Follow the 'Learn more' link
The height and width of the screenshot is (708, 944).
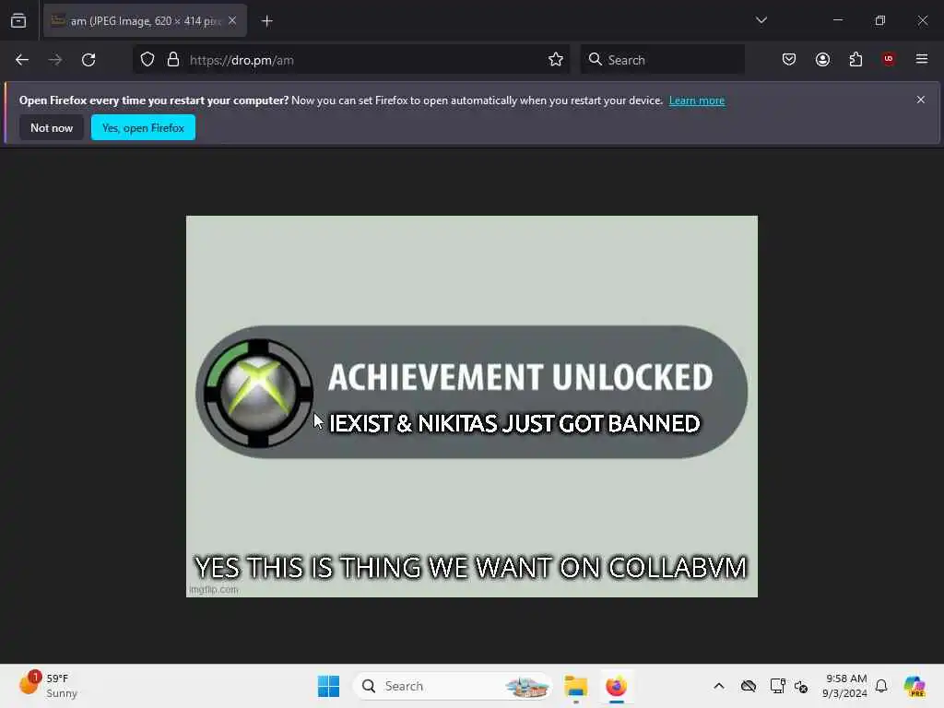(697, 100)
